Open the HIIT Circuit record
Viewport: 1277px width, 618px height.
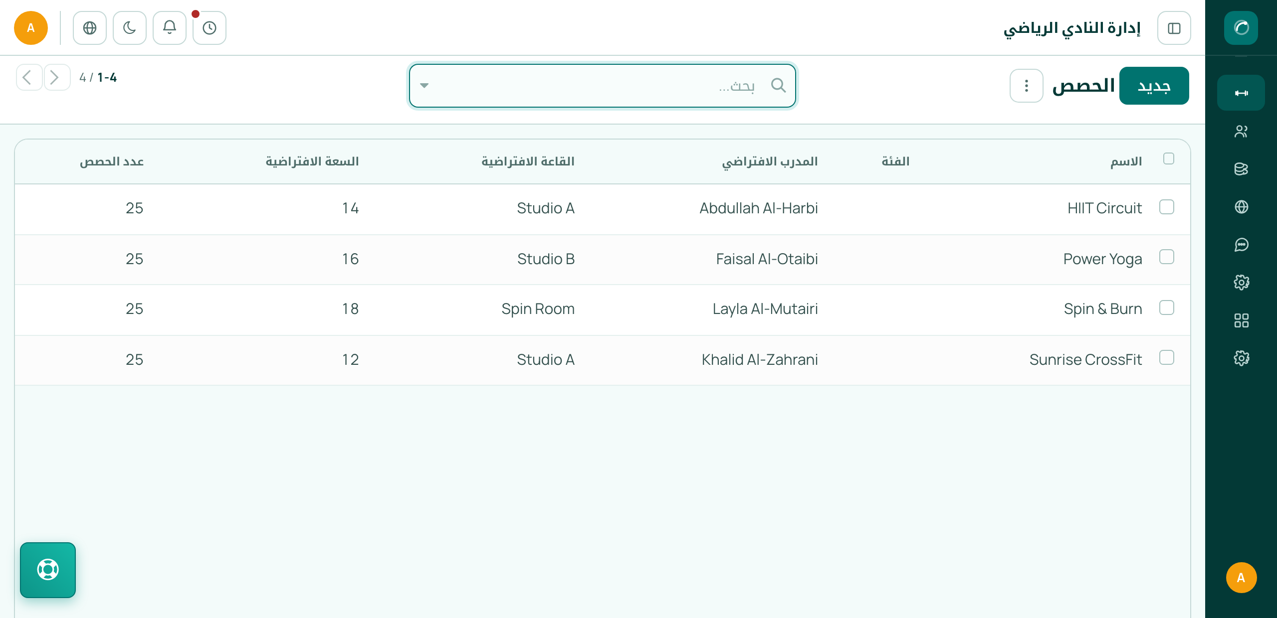[1104, 208]
